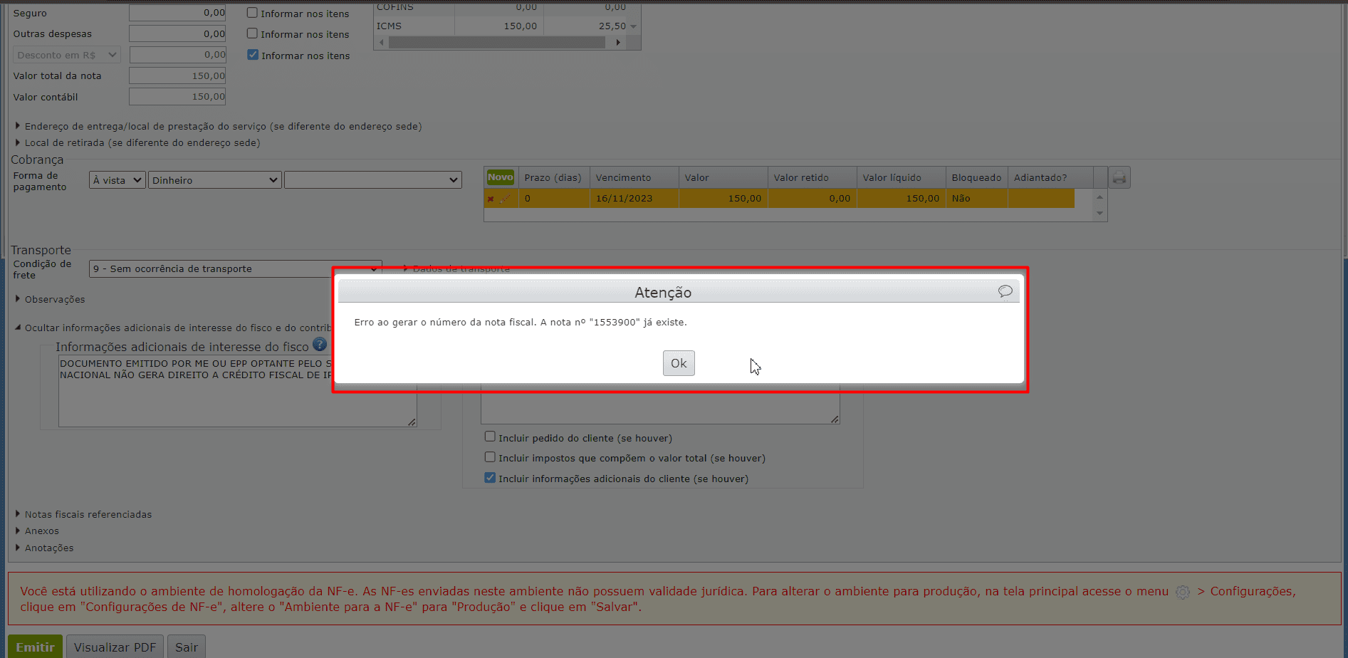Collapse Ocultar informações adicionais de interesse

click(x=173, y=328)
